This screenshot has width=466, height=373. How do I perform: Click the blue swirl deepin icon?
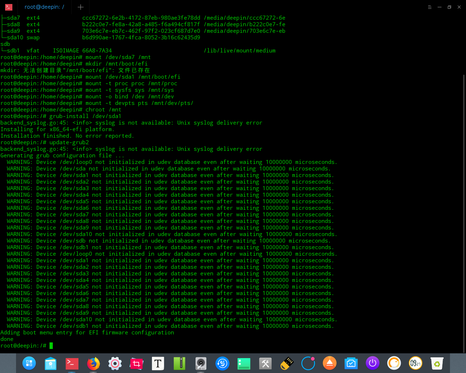[x=222, y=363]
